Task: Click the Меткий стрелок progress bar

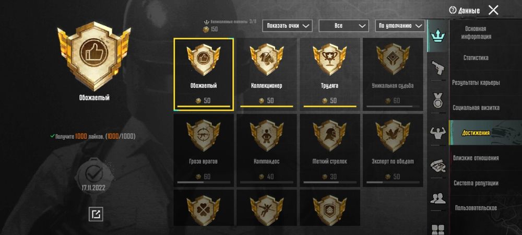Action: point(330,182)
